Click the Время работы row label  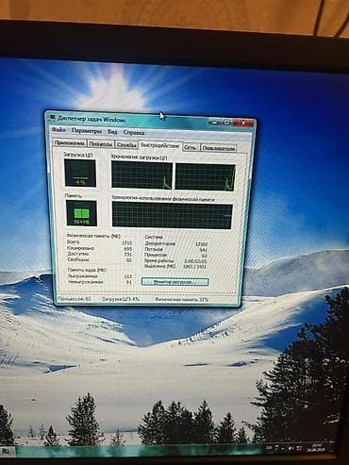click(158, 260)
